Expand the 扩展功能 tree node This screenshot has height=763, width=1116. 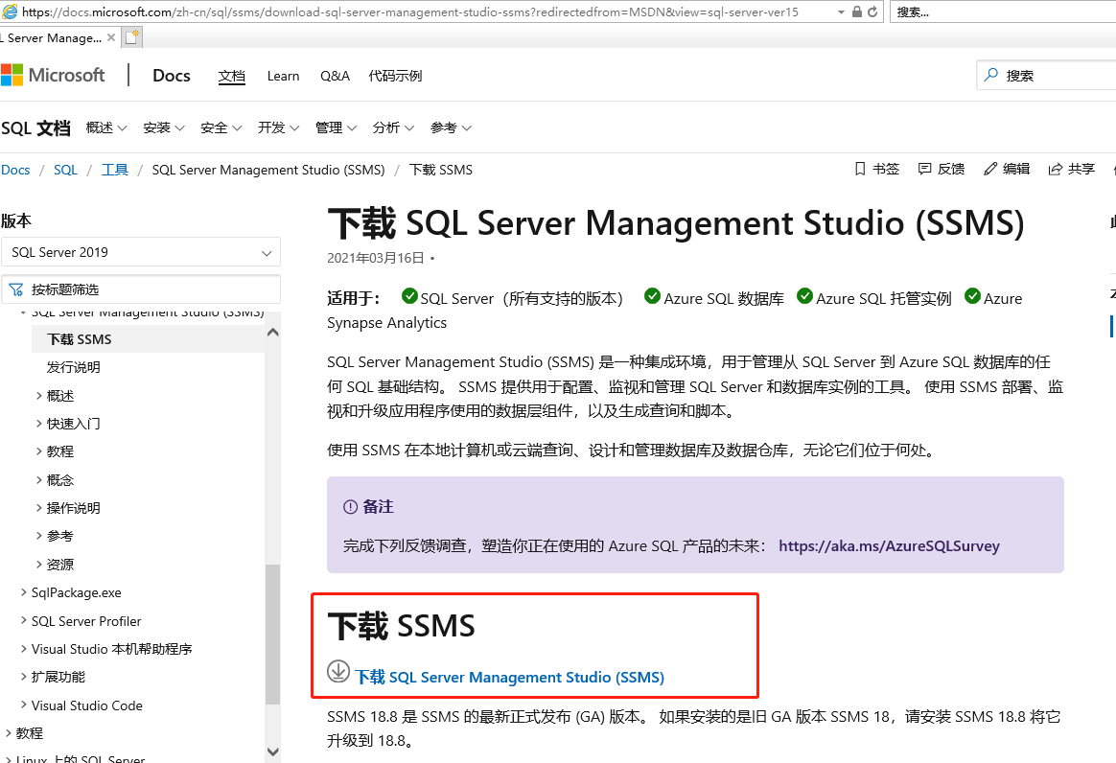(23, 677)
